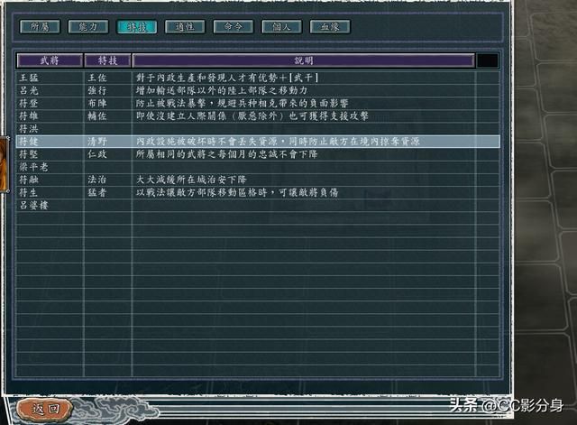The image size is (577, 425).
Task: Go to the 血緣 tab
Action: pyautogui.click(x=330, y=27)
